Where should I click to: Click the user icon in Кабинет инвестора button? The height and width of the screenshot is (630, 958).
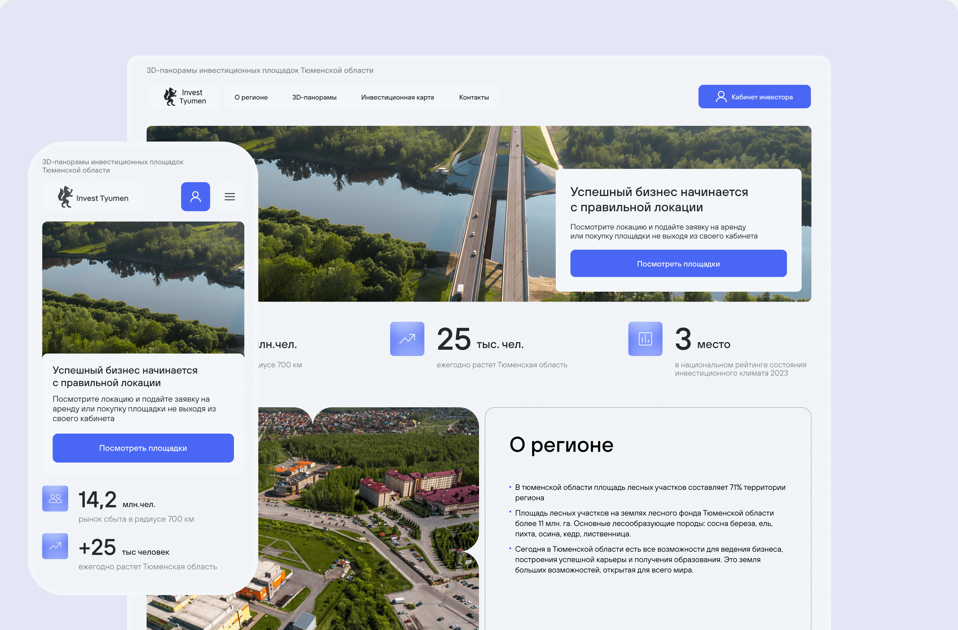721,96
